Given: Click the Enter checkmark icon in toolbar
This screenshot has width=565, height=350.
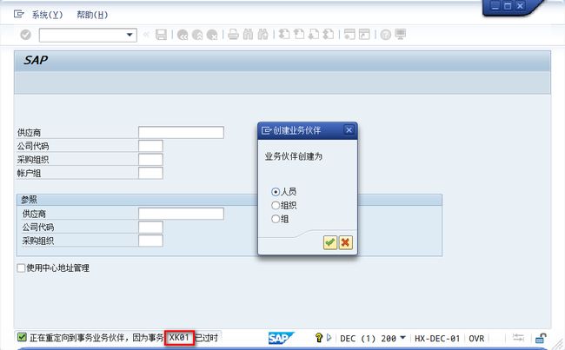Looking at the screenshot, I should 25,35.
